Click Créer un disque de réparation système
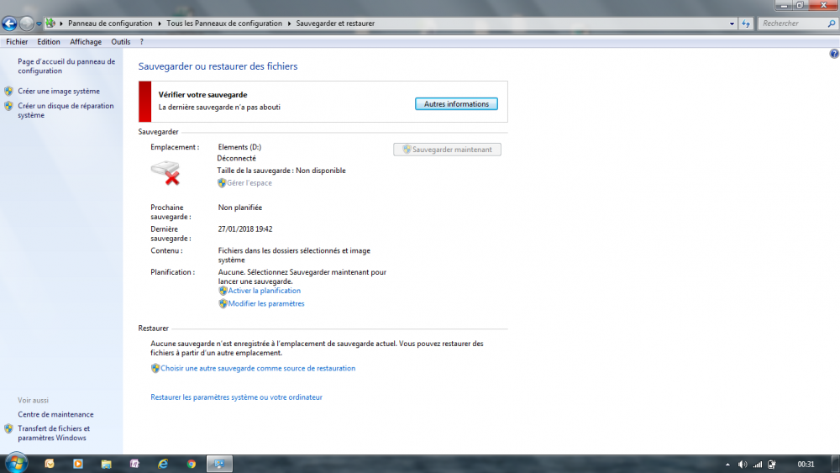This screenshot has height=473, width=840. tap(66, 110)
